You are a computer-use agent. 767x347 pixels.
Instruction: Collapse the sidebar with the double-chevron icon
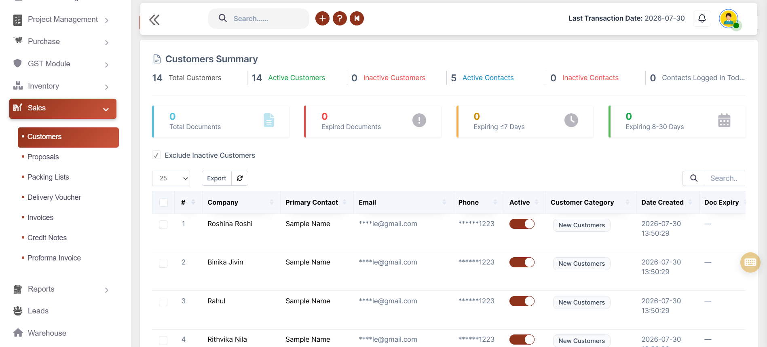[154, 20]
